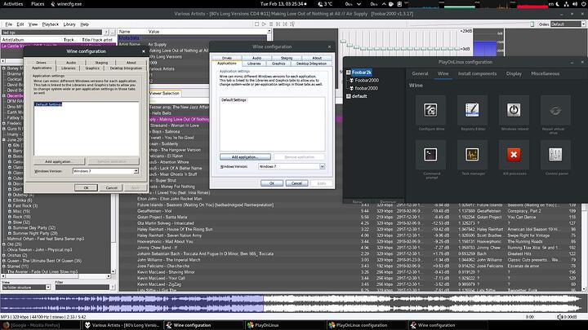Viewport: 588px width, 330px height.
Task: Open the File menu in foobar2000
Action: pos(9,24)
